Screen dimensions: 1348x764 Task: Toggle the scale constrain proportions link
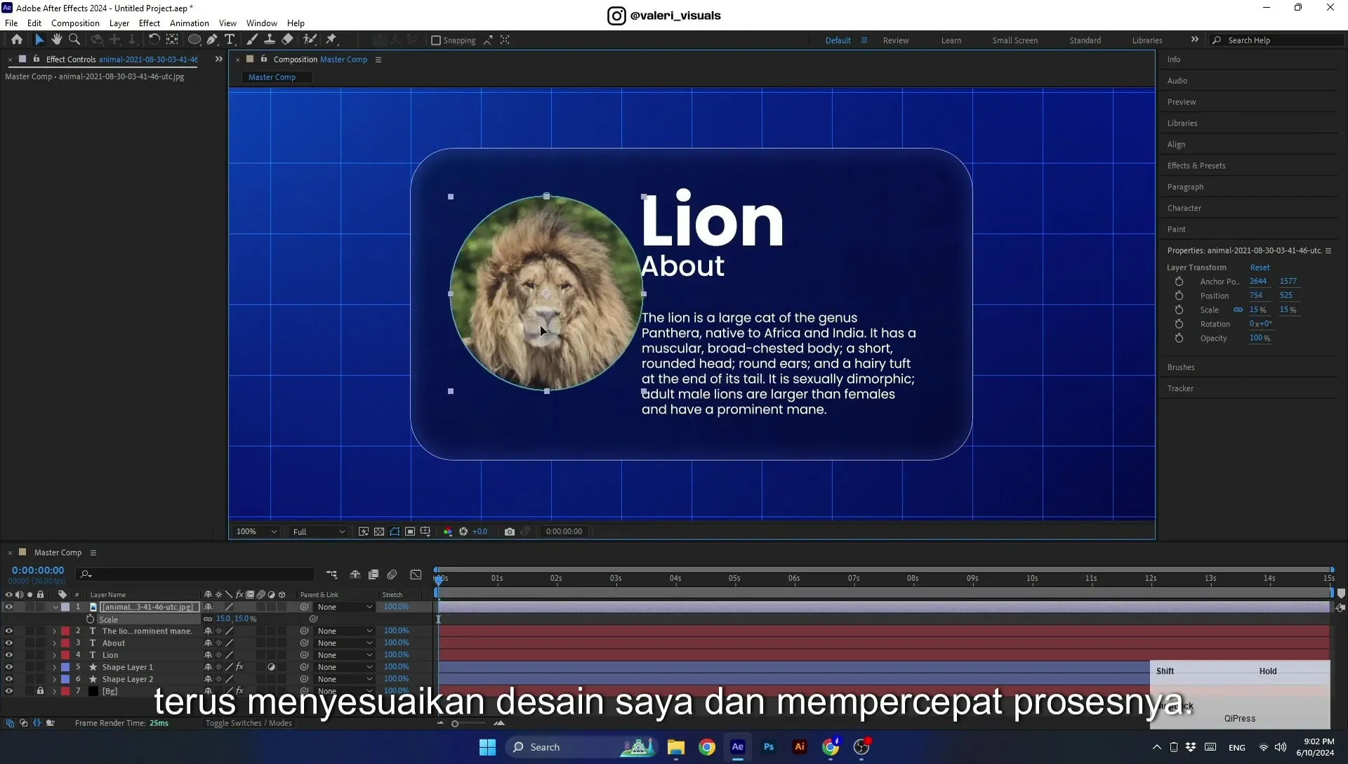1238,310
